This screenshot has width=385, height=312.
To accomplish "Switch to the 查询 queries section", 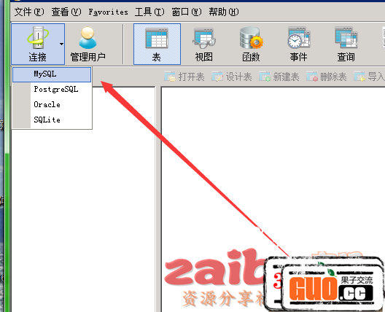I will [346, 44].
